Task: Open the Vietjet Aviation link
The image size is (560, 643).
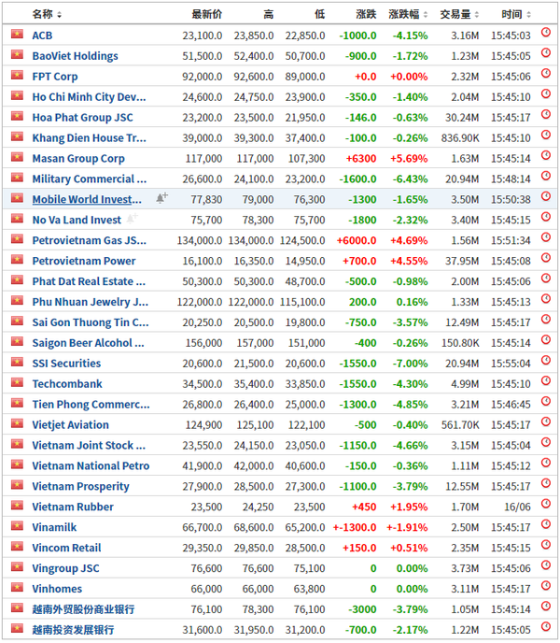Action: click(x=70, y=425)
